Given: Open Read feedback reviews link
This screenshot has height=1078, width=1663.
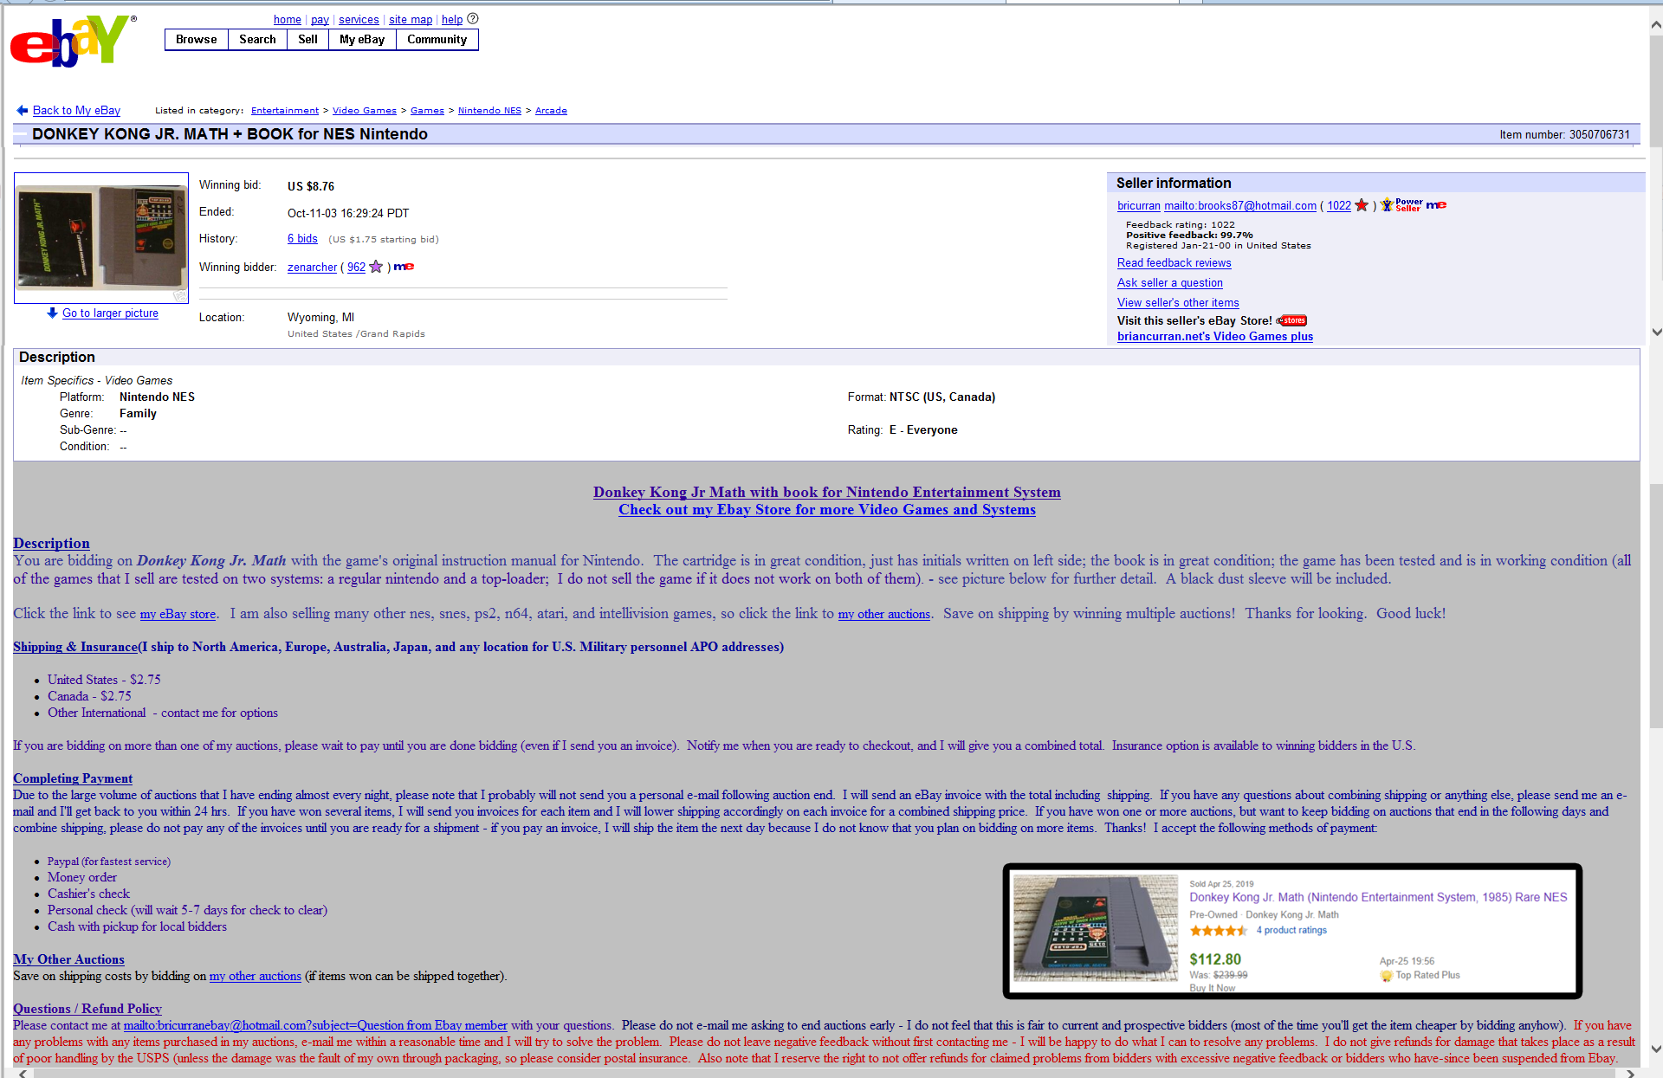Looking at the screenshot, I should pyautogui.click(x=1174, y=263).
